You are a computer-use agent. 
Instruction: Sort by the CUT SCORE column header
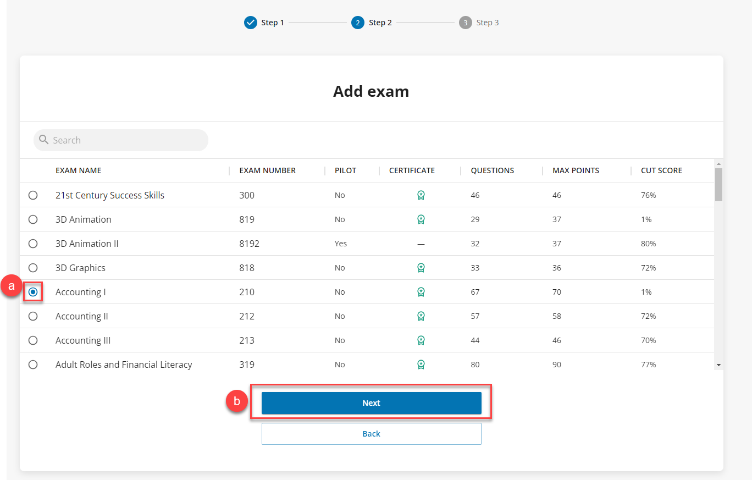tap(661, 170)
